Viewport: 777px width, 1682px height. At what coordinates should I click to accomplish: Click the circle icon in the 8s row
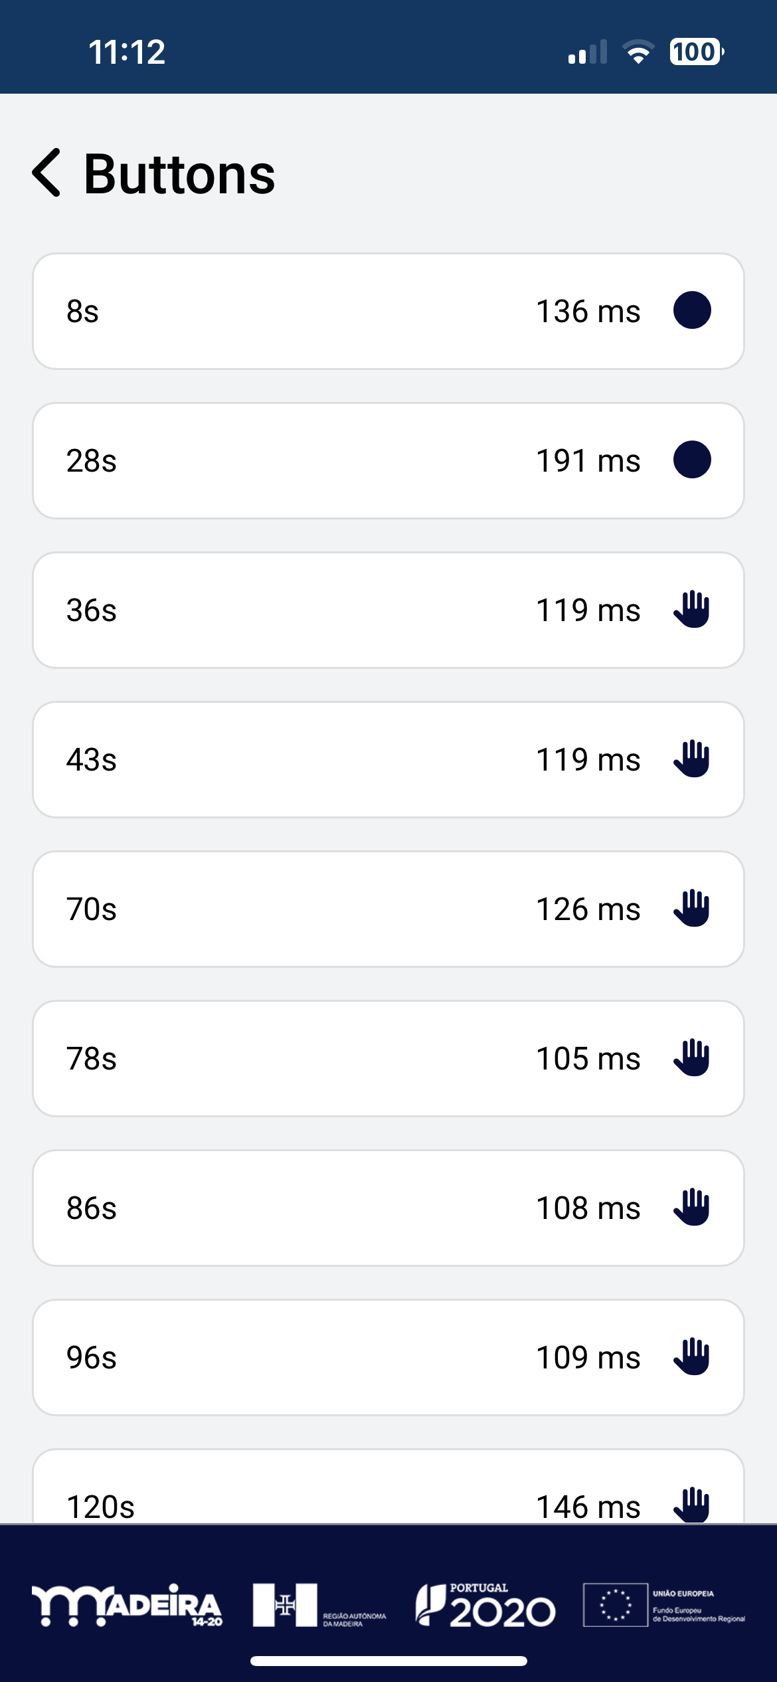[692, 310]
